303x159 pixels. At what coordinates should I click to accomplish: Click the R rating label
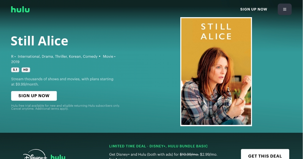pyautogui.click(x=12, y=57)
